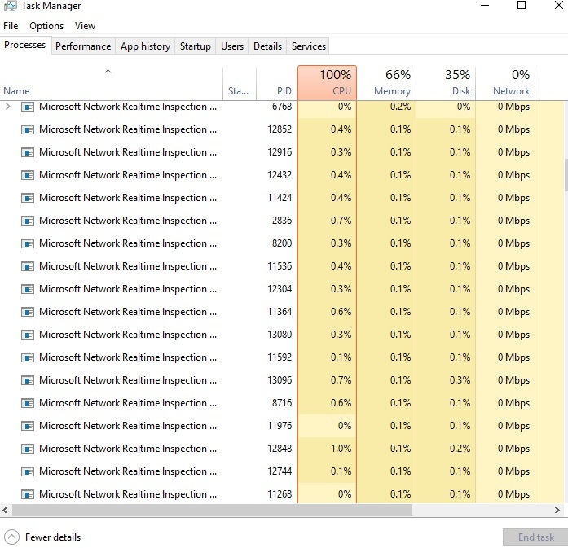Click the horizontal scrollbar thumb

coord(212,510)
